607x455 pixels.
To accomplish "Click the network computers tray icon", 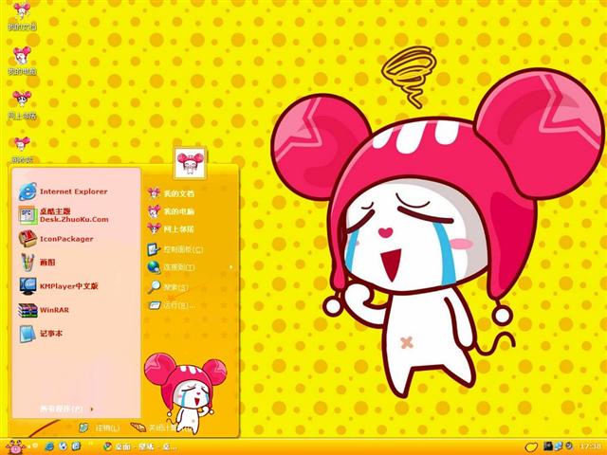I will click(559, 446).
